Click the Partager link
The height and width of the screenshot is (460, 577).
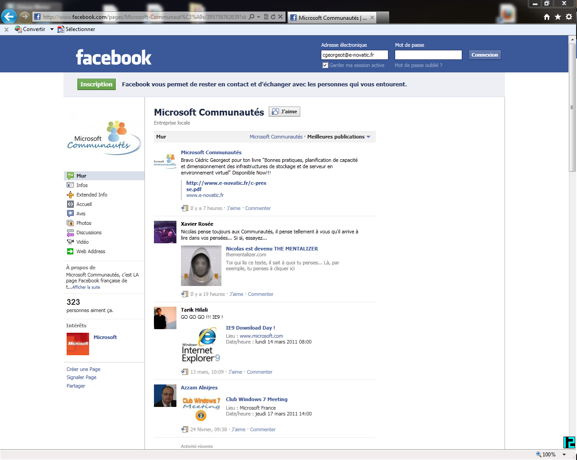click(76, 386)
